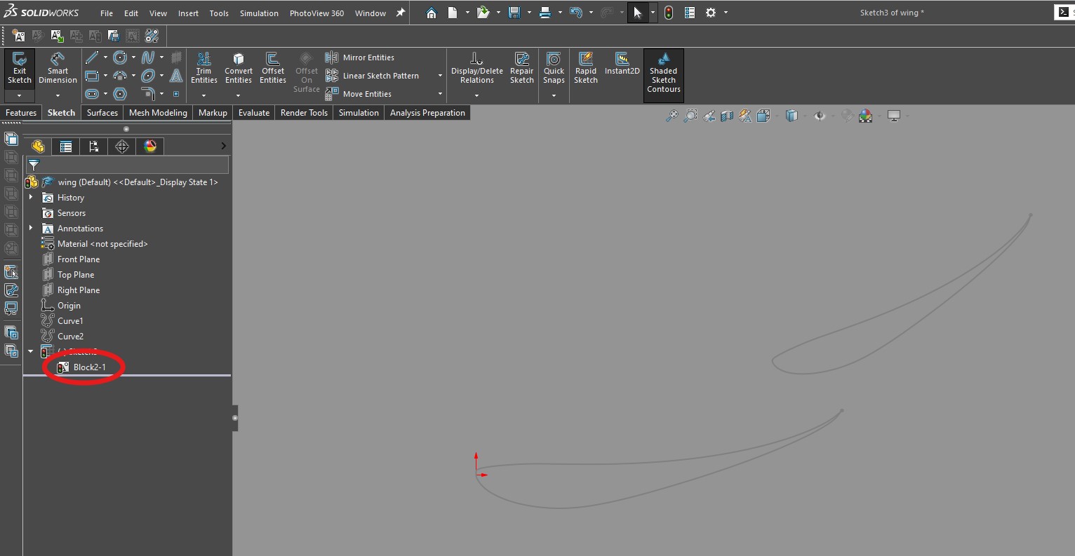Select the Circle sketch tool
Viewport: 1075px width, 556px height.
(120, 57)
